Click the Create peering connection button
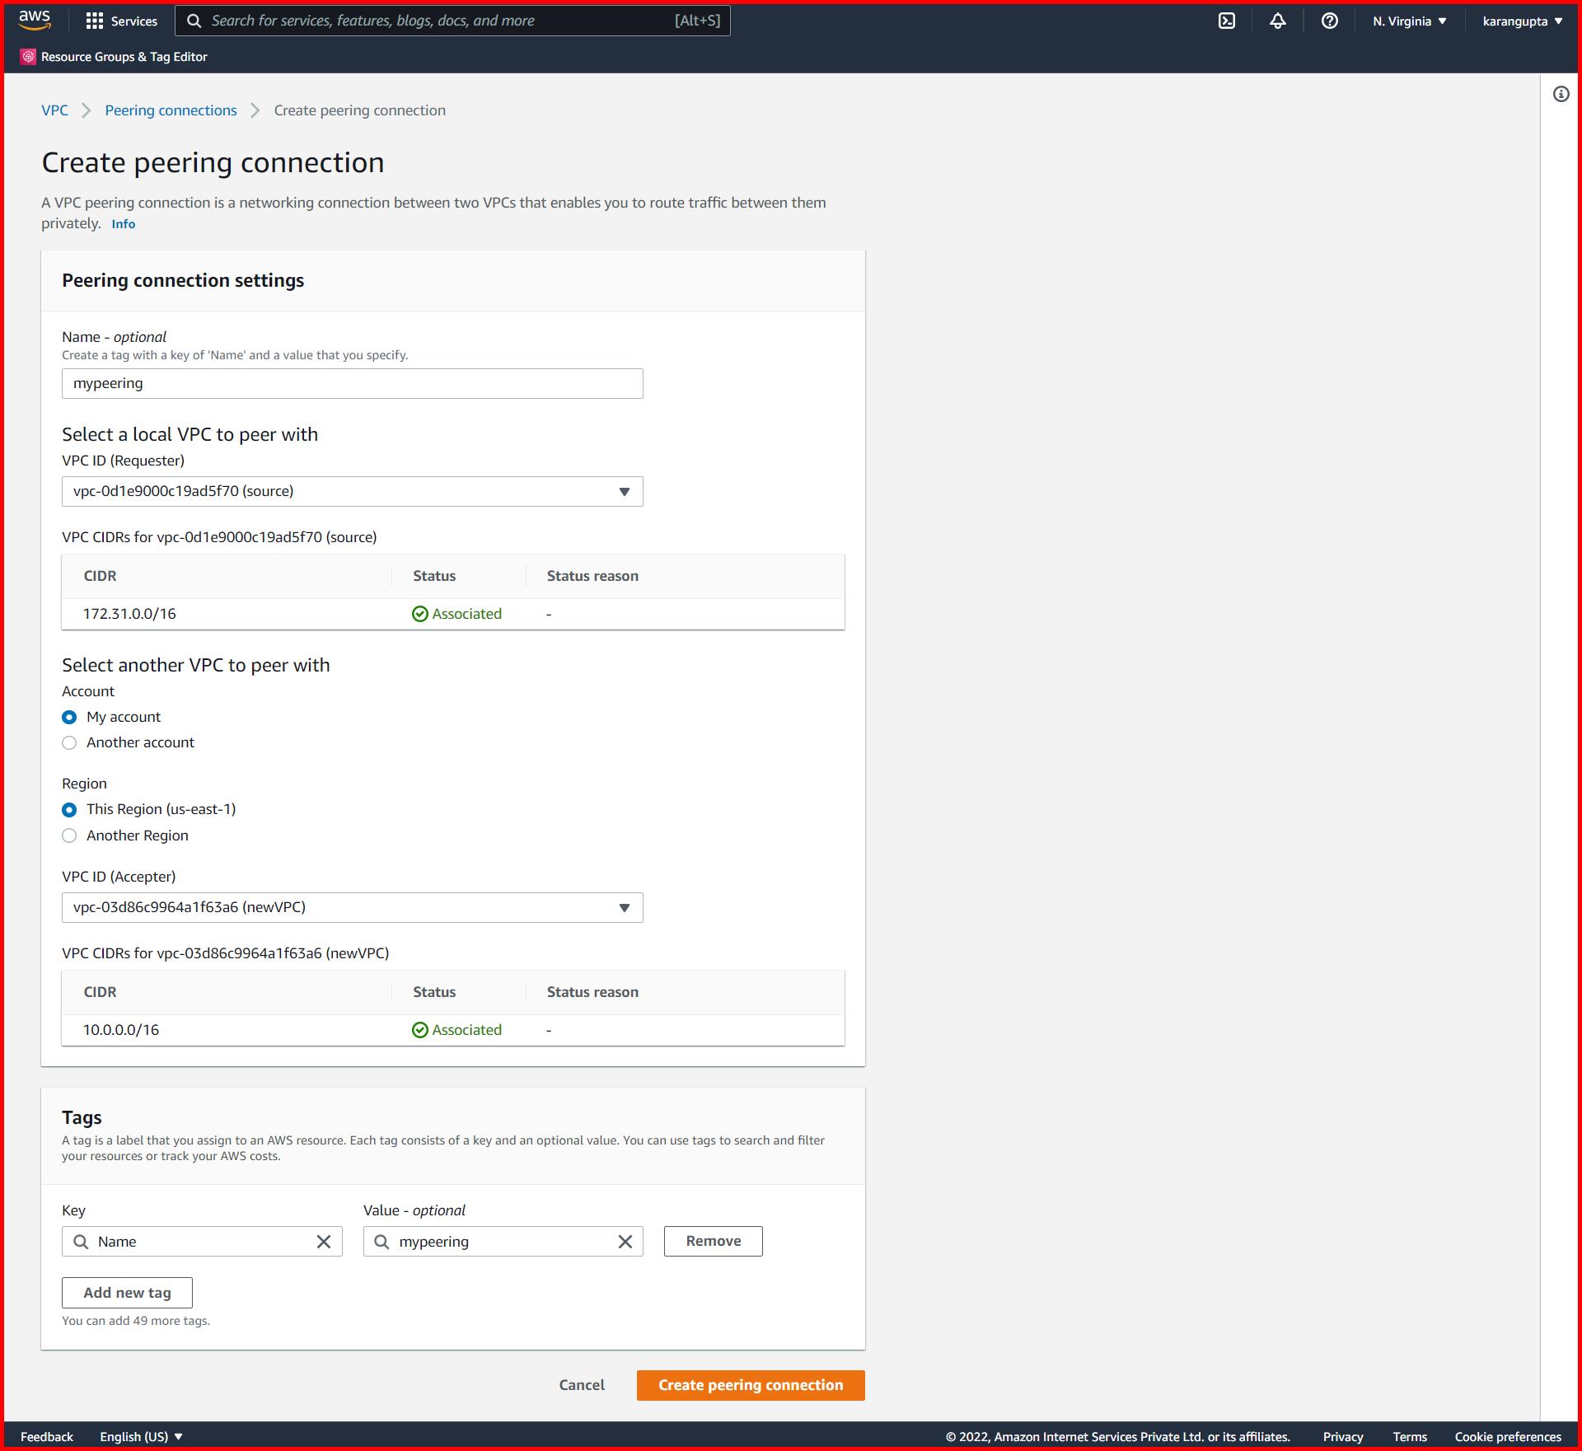Screen dimensions: 1582x1451 point(750,1385)
